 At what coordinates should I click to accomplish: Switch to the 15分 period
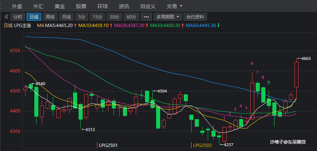pyautogui.click(x=97, y=17)
